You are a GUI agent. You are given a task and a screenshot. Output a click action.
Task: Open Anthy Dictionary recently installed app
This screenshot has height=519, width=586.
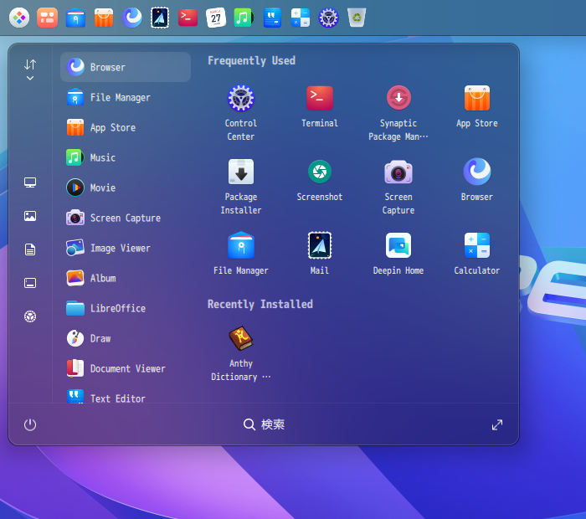pyautogui.click(x=240, y=339)
